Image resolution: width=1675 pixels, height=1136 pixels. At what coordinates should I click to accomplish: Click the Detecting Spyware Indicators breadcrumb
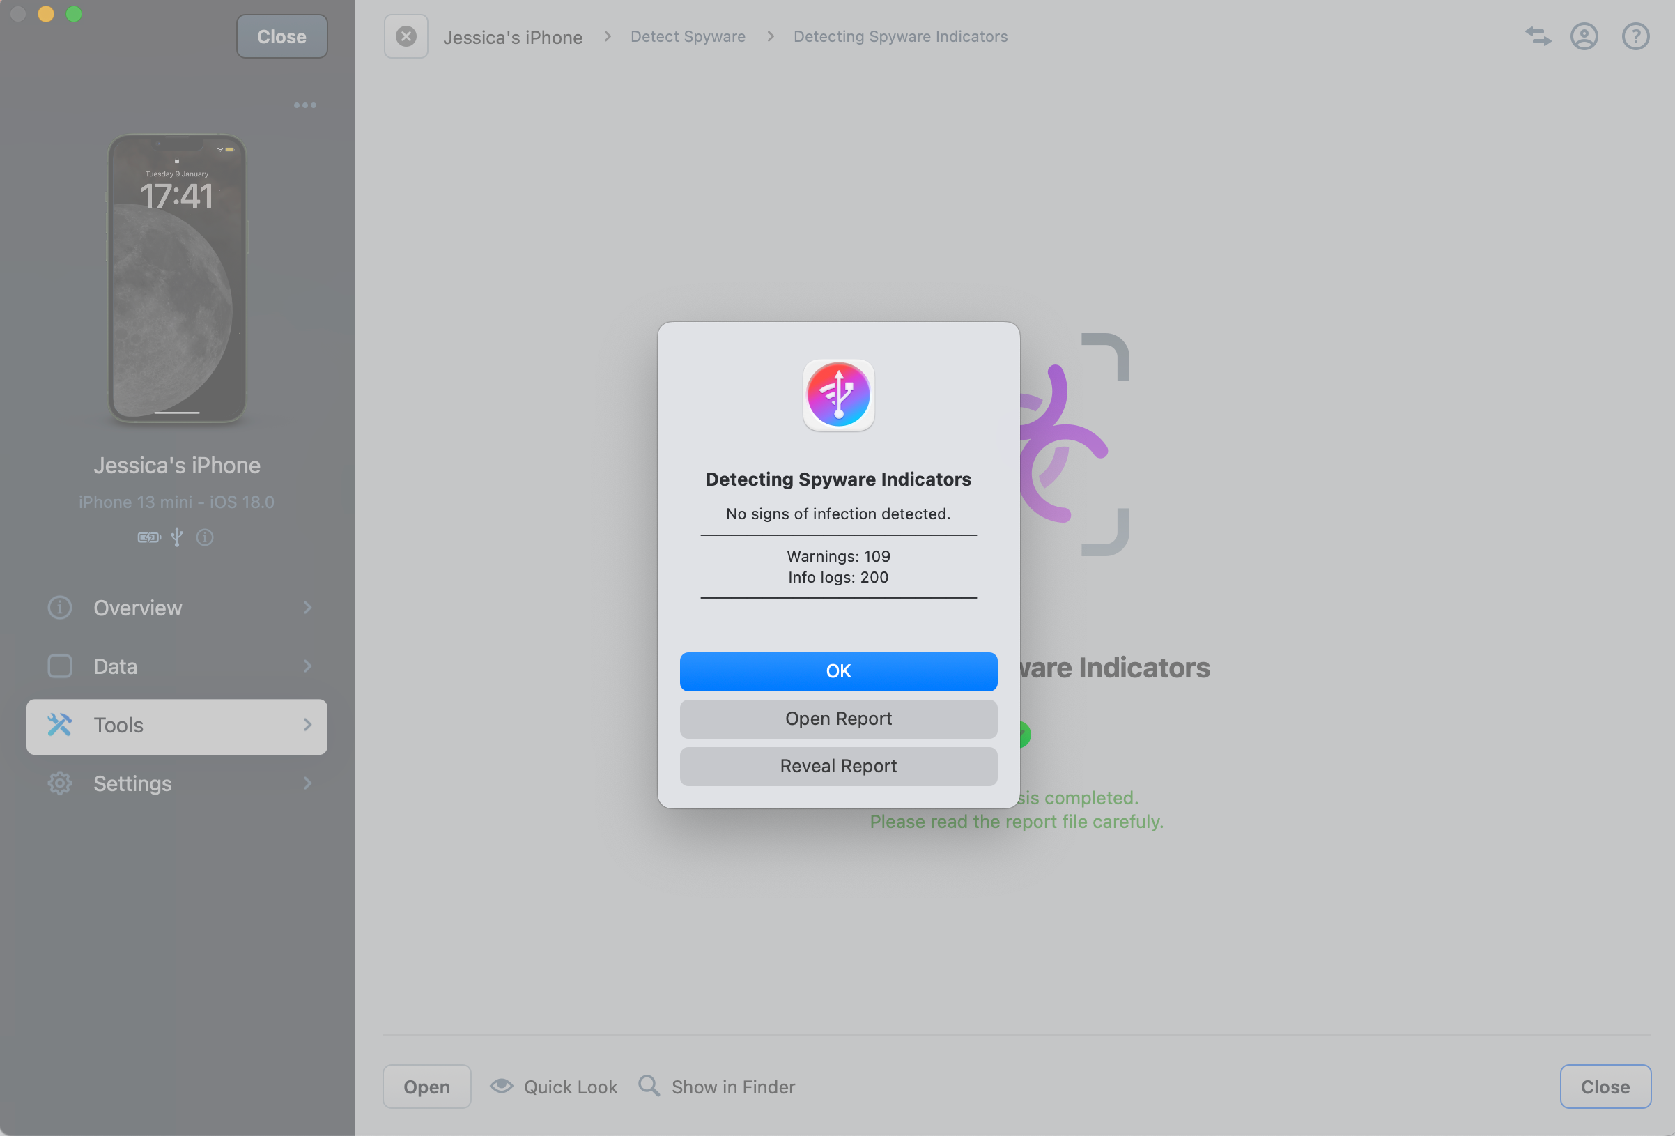point(900,36)
